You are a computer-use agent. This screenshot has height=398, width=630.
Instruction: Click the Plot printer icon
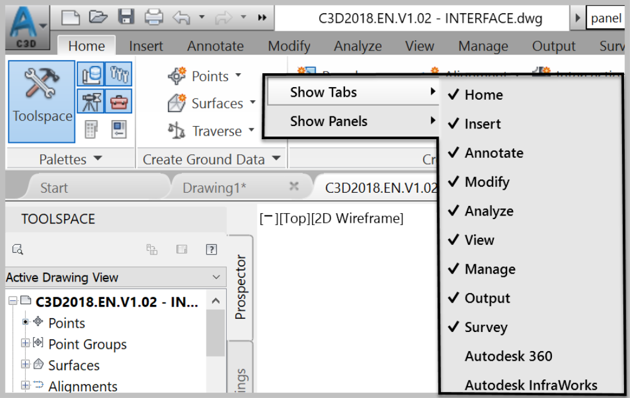[154, 17]
